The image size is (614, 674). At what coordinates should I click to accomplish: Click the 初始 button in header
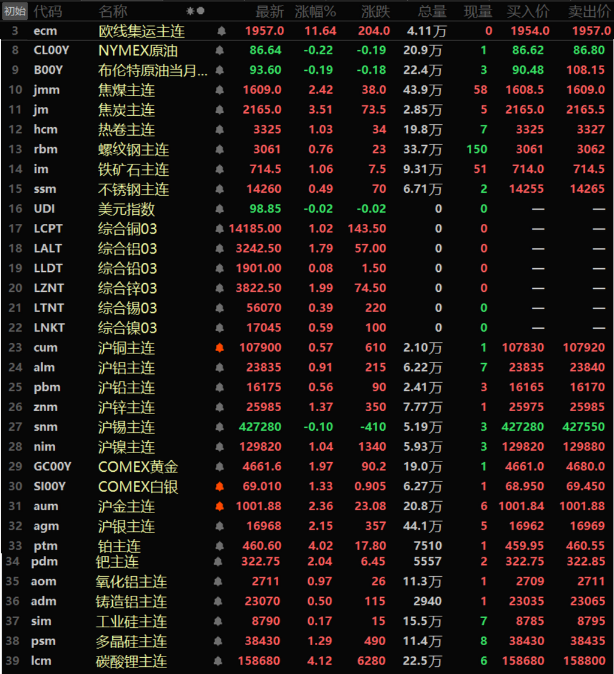[x=14, y=11]
